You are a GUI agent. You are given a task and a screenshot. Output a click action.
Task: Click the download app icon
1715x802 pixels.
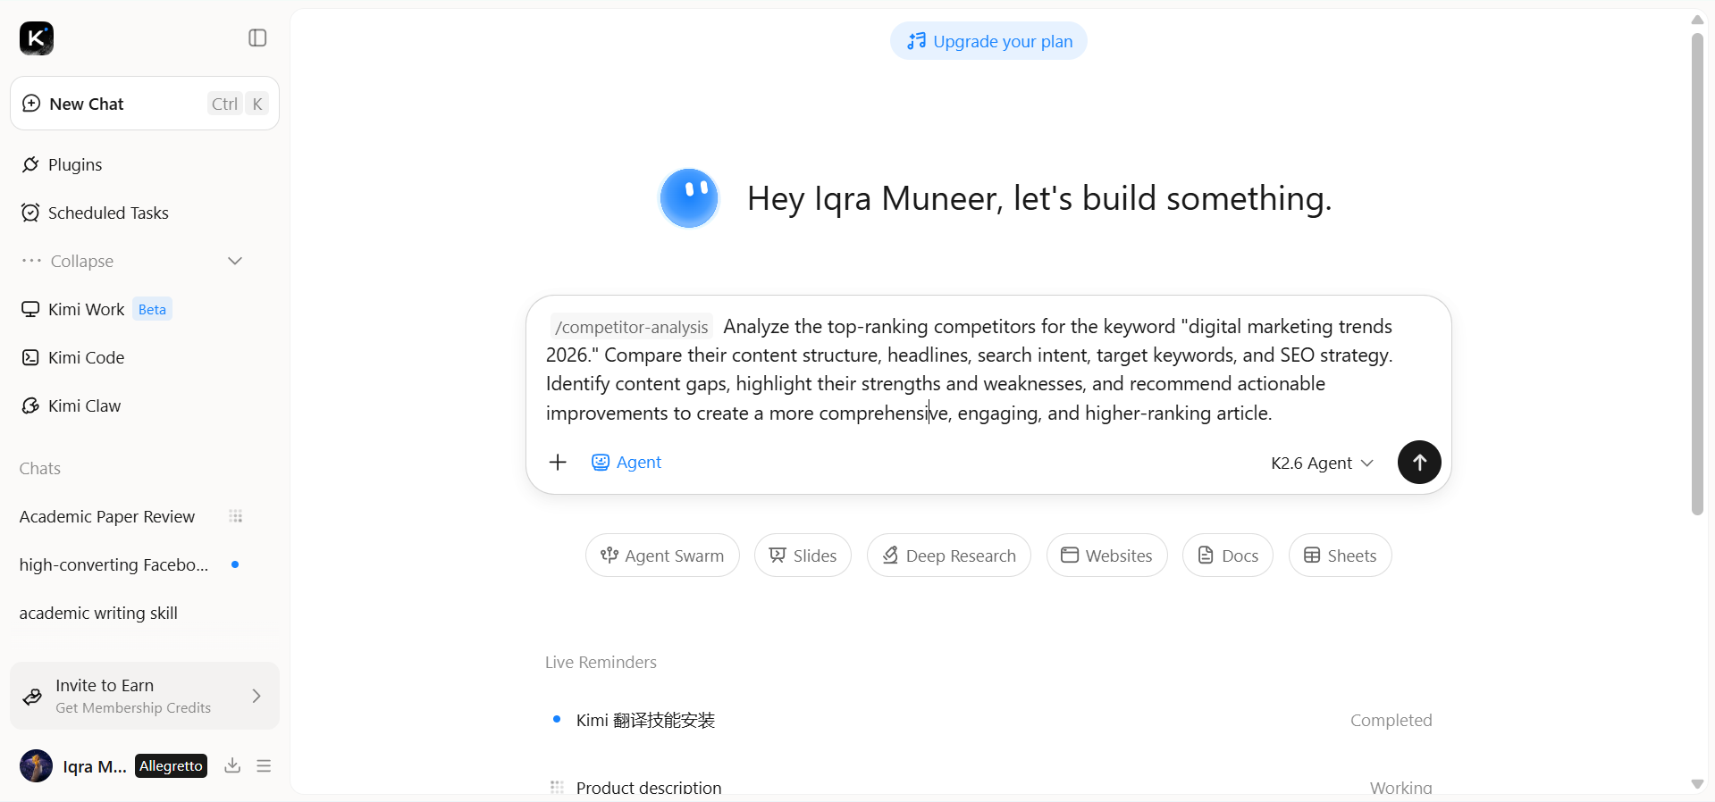pyautogui.click(x=232, y=765)
